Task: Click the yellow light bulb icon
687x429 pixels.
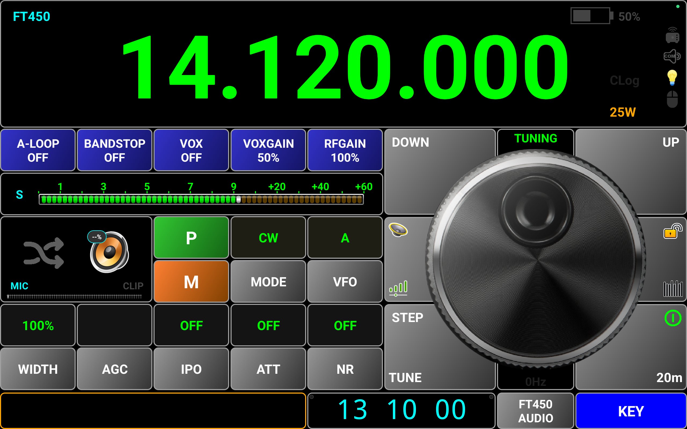Action: 672,77
